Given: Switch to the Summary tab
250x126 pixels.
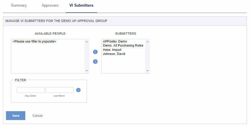Looking at the screenshot, I should (19, 5).
